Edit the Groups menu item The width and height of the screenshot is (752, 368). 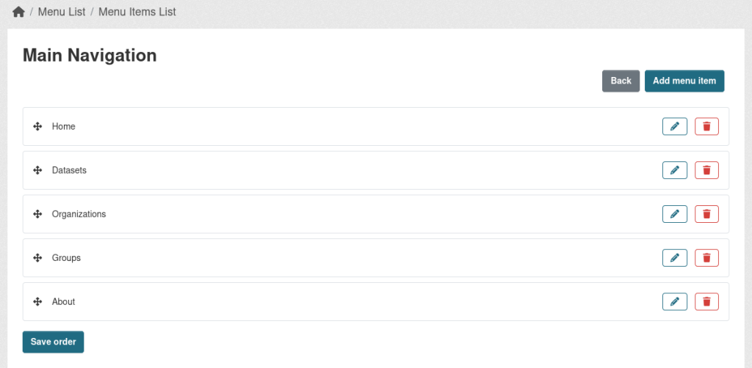pos(674,258)
